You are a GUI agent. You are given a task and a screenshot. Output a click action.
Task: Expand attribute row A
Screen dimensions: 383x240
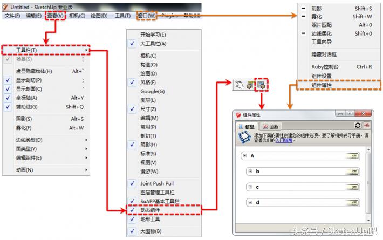point(245,155)
